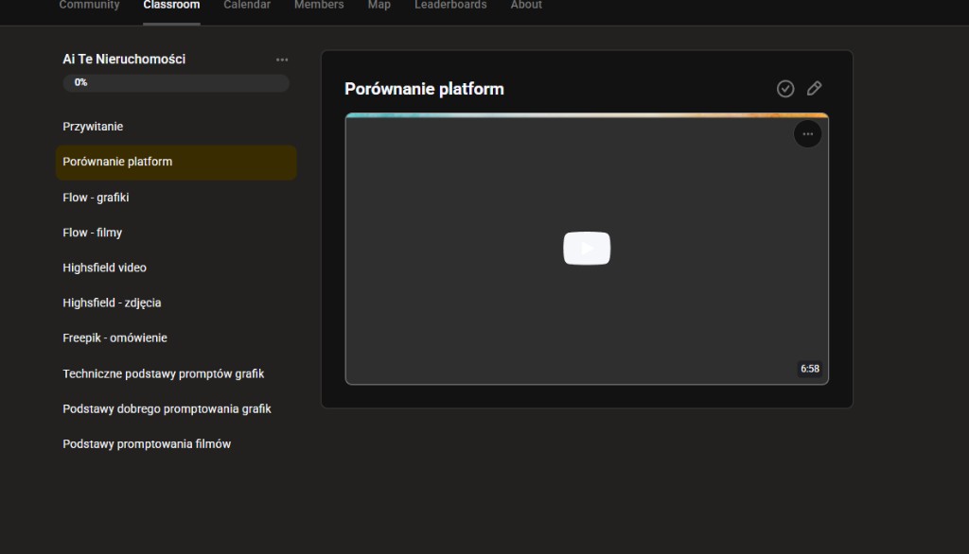The image size is (969, 554).
Task: Open the Flow - grafiki lesson
Action: (96, 198)
